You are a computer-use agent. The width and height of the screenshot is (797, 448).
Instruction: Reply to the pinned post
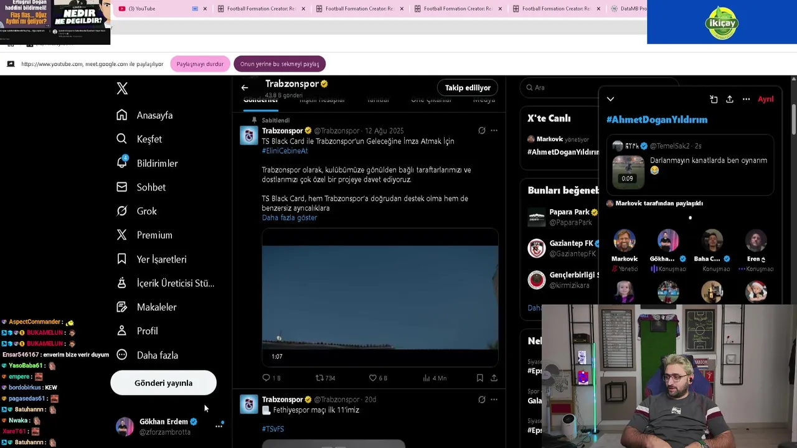point(271,378)
